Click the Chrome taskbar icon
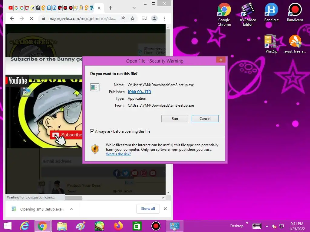The image size is (310, 232). 43,226
